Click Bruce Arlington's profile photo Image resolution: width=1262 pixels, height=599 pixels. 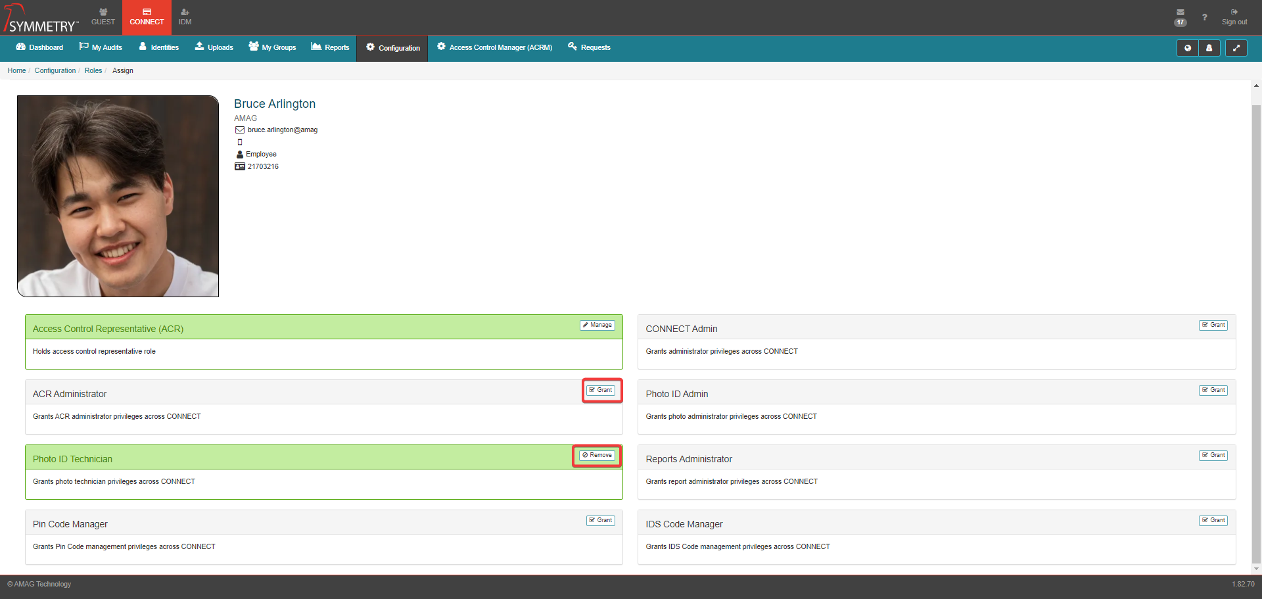tap(118, 196)
